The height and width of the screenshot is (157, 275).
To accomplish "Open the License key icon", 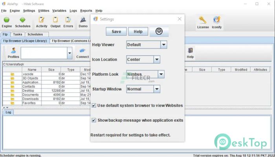I will (203, 22).
